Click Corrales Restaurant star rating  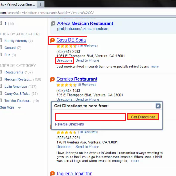pyautogui.click(x=67, y=85)
